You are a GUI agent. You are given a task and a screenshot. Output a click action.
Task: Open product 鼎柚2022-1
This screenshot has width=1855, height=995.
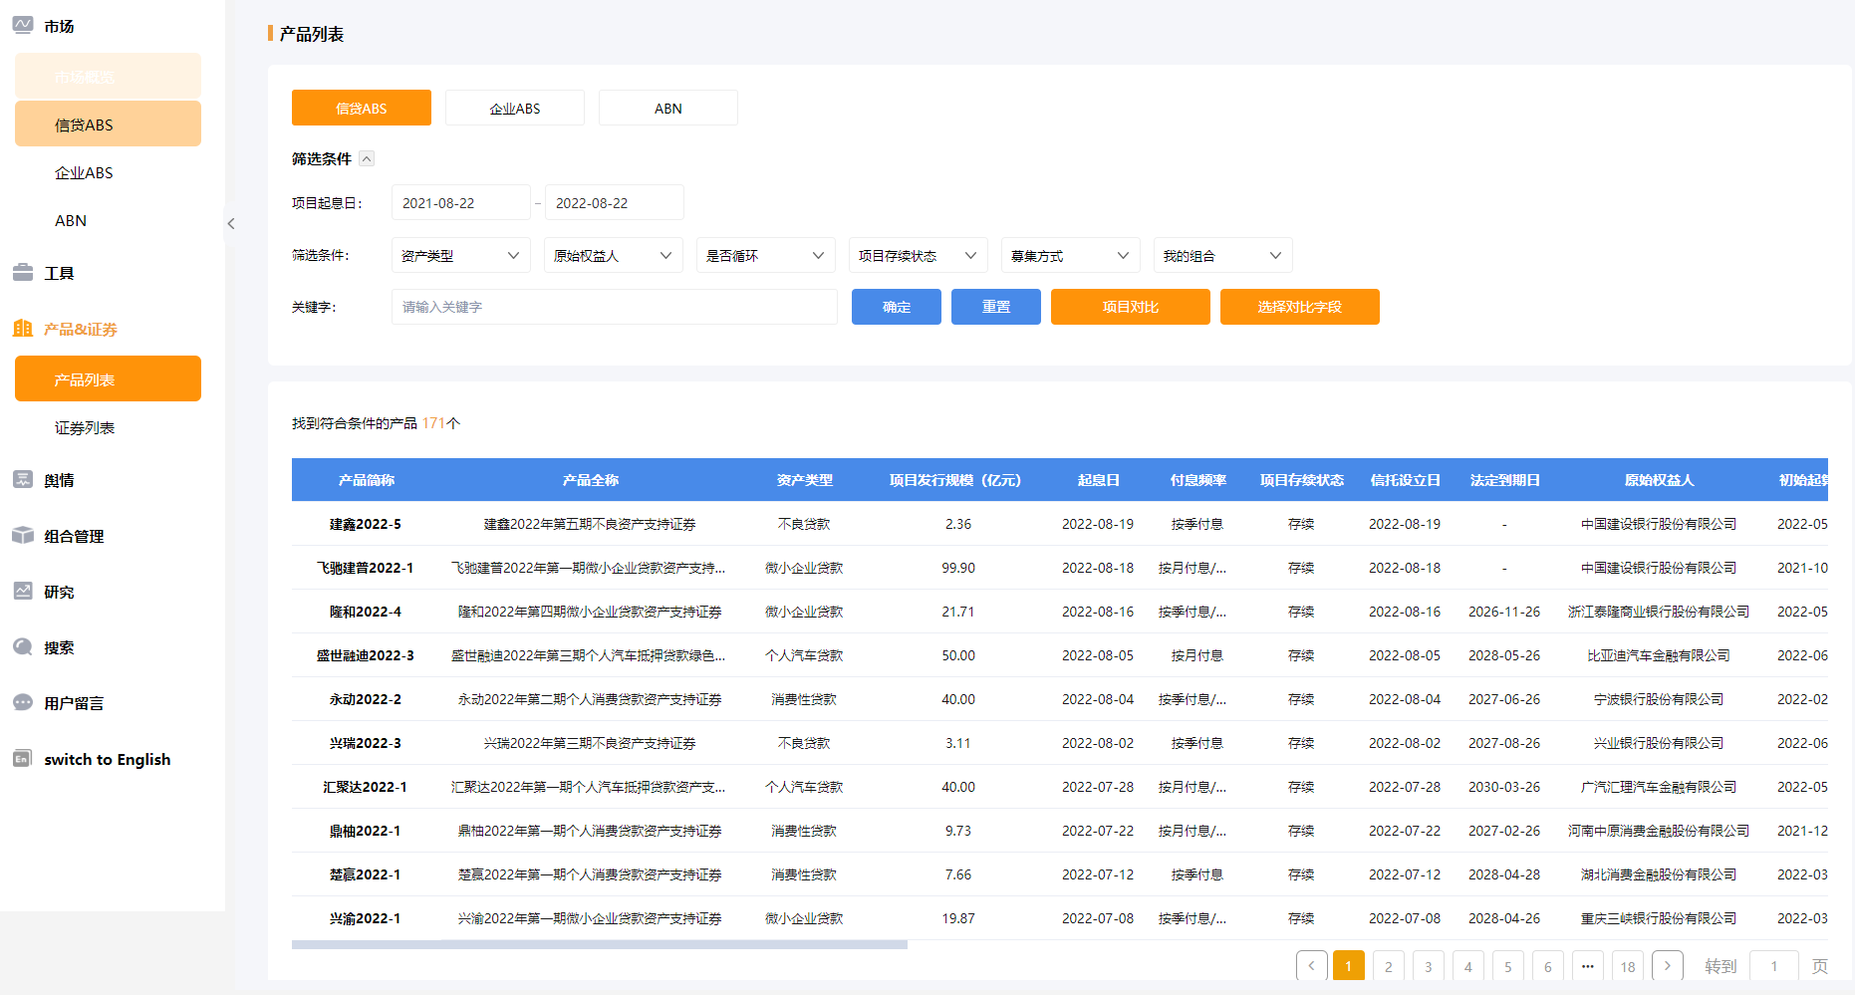pyautogui.click(x=366, y=831)
